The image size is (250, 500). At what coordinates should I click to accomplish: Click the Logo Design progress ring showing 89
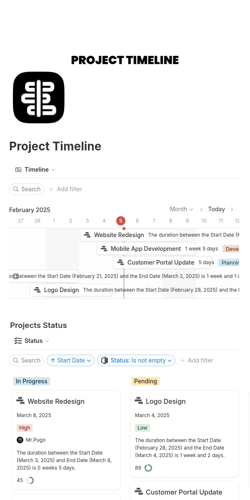148,468
